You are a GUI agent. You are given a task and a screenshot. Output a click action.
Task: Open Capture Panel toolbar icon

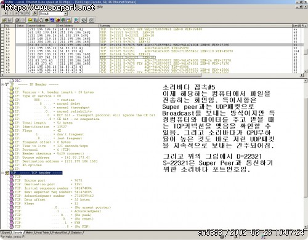(76, 20)
